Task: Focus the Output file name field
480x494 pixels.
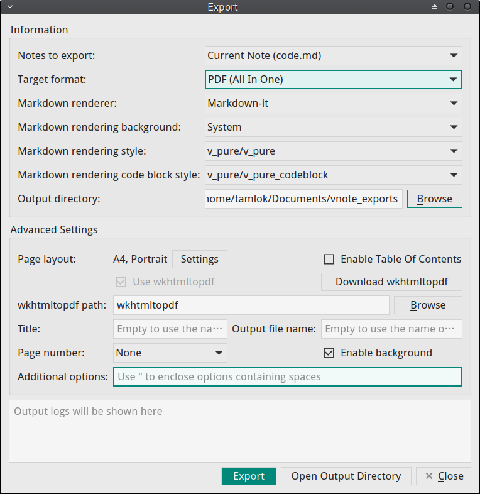Action: coord(391,329)
